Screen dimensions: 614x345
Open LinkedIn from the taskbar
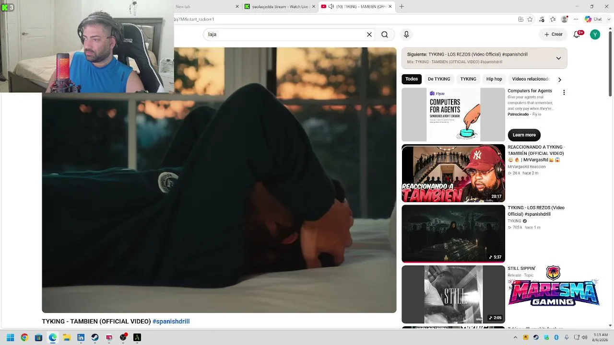[x=81, y=337]
